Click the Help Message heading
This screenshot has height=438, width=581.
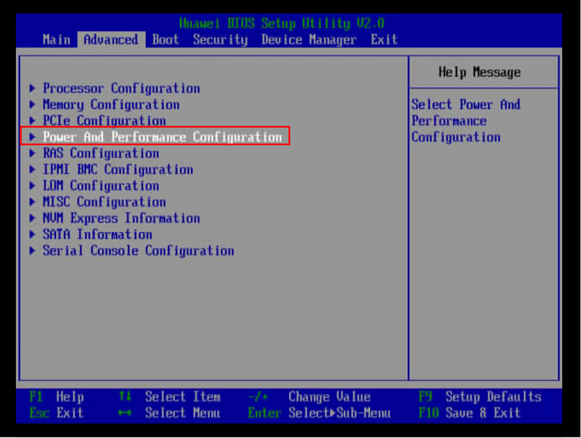[x=480, y=72]
